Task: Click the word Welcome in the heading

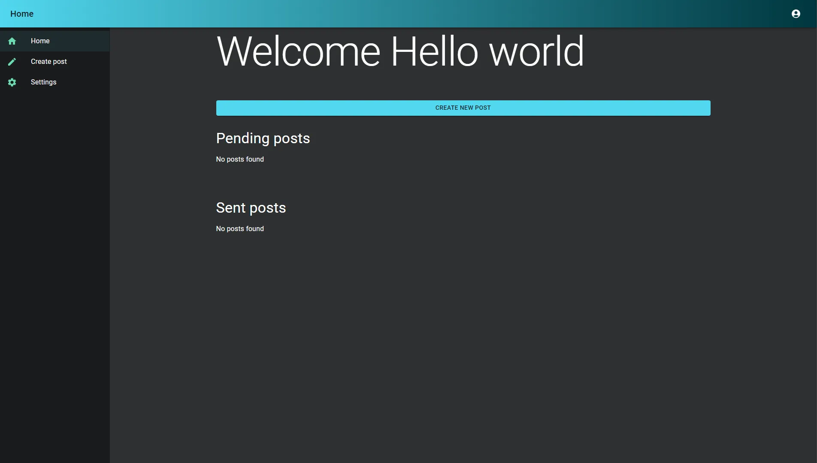Action: [298, 51]
